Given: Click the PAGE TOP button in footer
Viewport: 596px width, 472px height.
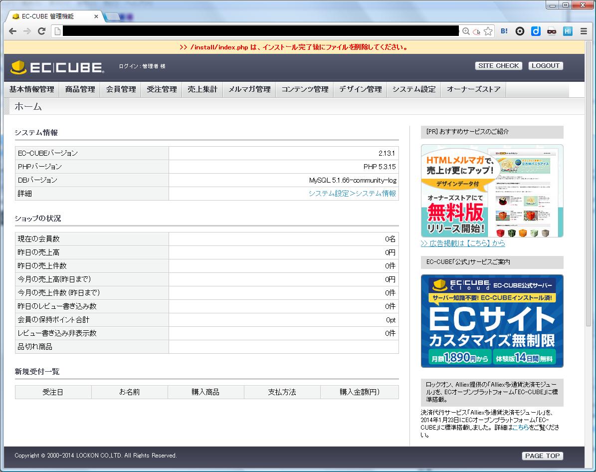Looking at the screenshot, I should click(542, 456).
